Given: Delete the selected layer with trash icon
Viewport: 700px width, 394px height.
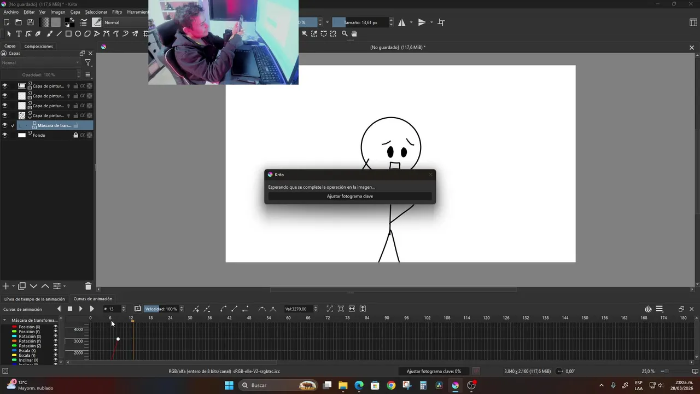Looking at the screenshot, I should [88, 286].
